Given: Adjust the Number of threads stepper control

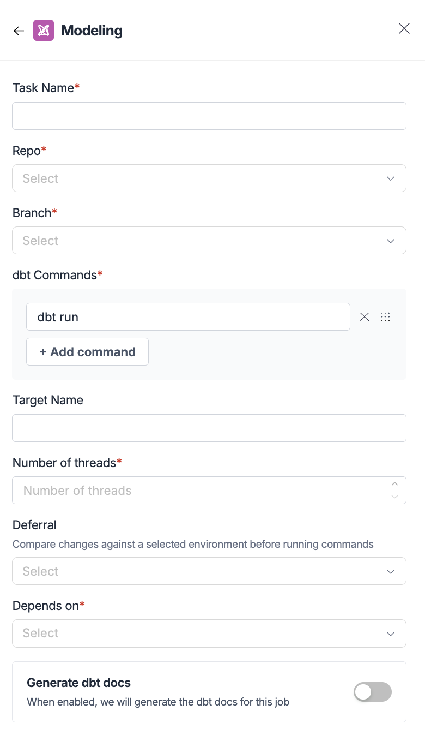Looking at the screenshot, I should 394,490.
